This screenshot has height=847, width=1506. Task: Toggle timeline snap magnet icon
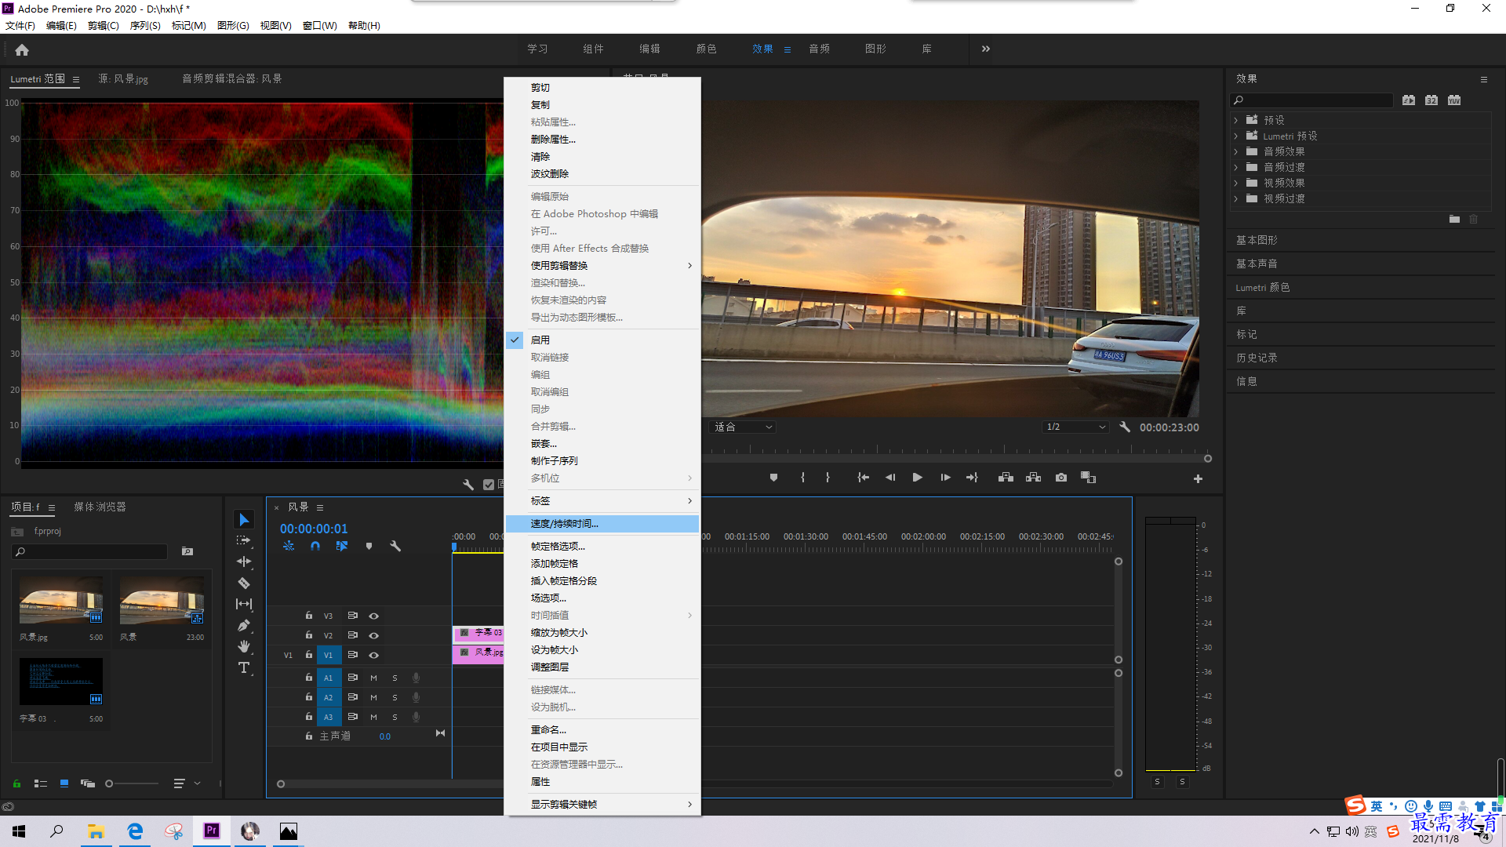point(315,546)
